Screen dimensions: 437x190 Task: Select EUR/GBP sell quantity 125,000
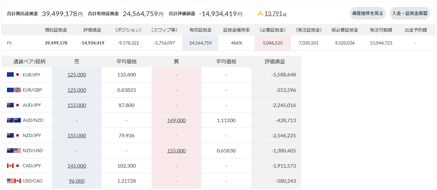(x=77, y=90)
